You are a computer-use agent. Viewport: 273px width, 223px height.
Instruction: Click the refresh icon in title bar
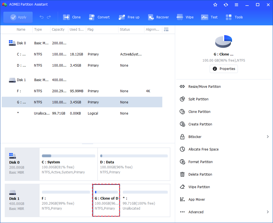tap(226, 5)
